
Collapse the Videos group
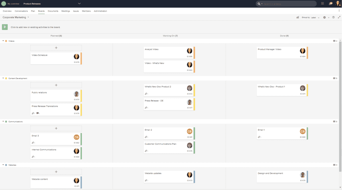coord(3,41)
